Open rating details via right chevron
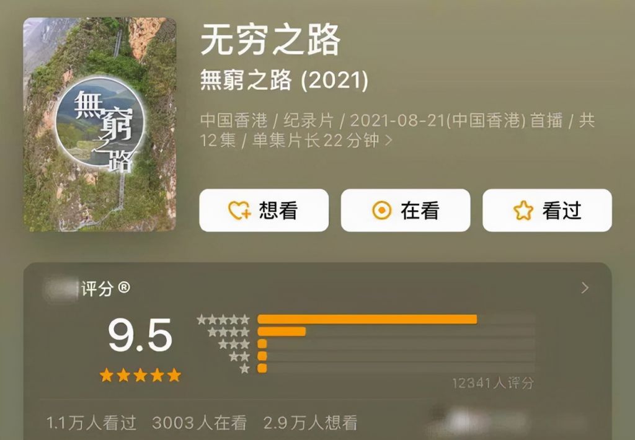The width and height of the screenshot is (635, 440). tap(585, 288)
